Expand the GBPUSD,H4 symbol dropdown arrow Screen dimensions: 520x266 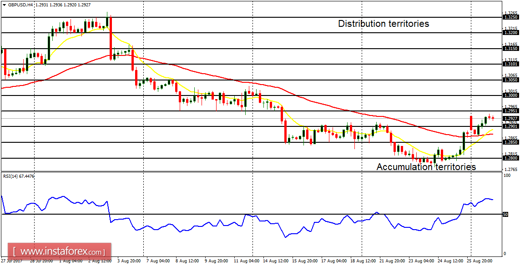tap(5, 4)
